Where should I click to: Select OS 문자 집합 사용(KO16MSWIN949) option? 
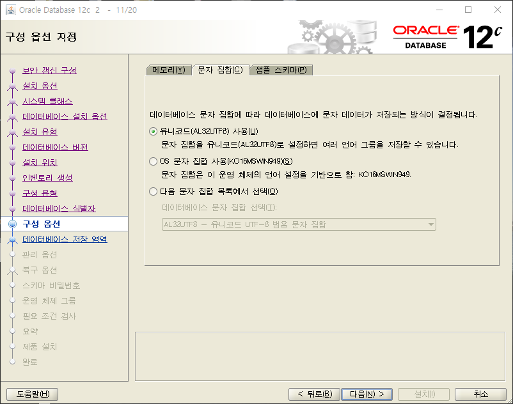click(153, 162)
